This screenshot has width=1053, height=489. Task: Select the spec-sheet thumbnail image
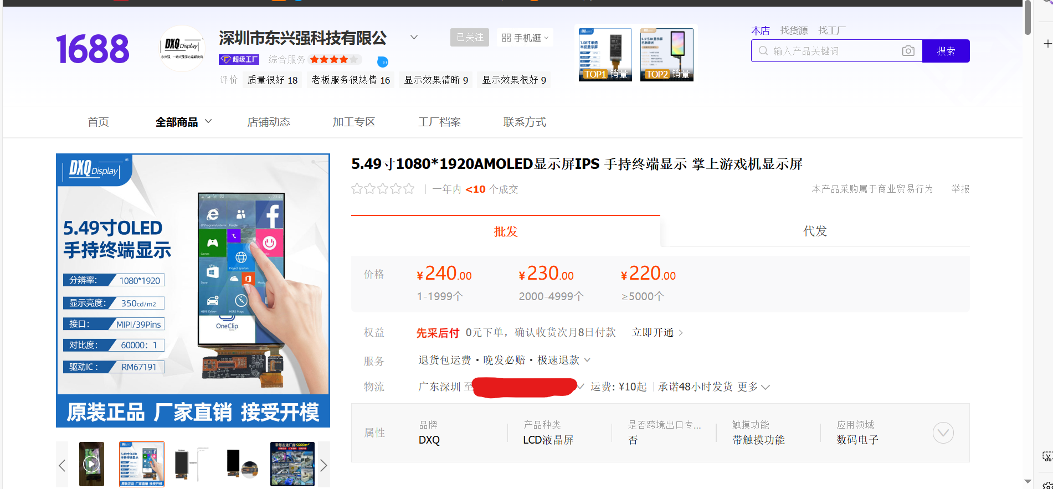pos(142,464)
